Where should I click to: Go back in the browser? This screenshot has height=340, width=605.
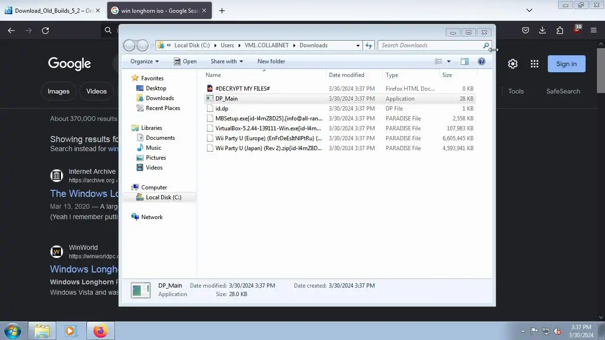pos(11,30)
